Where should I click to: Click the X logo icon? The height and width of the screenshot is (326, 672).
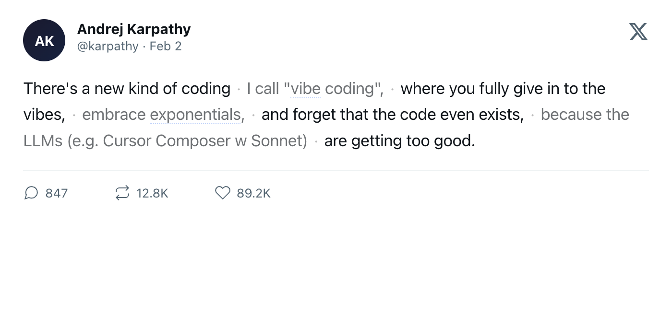(x=638, y=32)
